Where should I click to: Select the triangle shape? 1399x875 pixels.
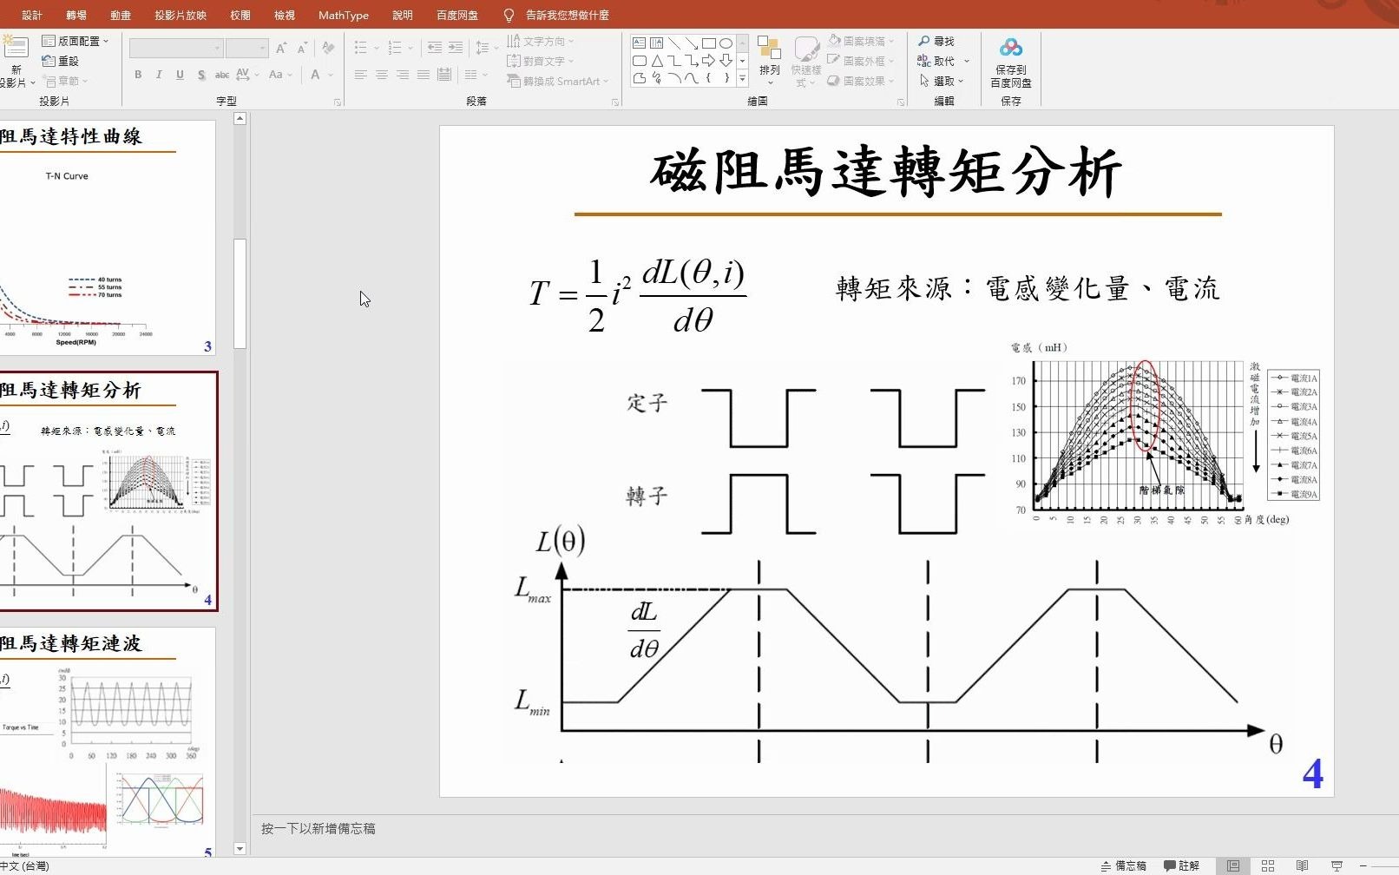[x=656, y=61]
